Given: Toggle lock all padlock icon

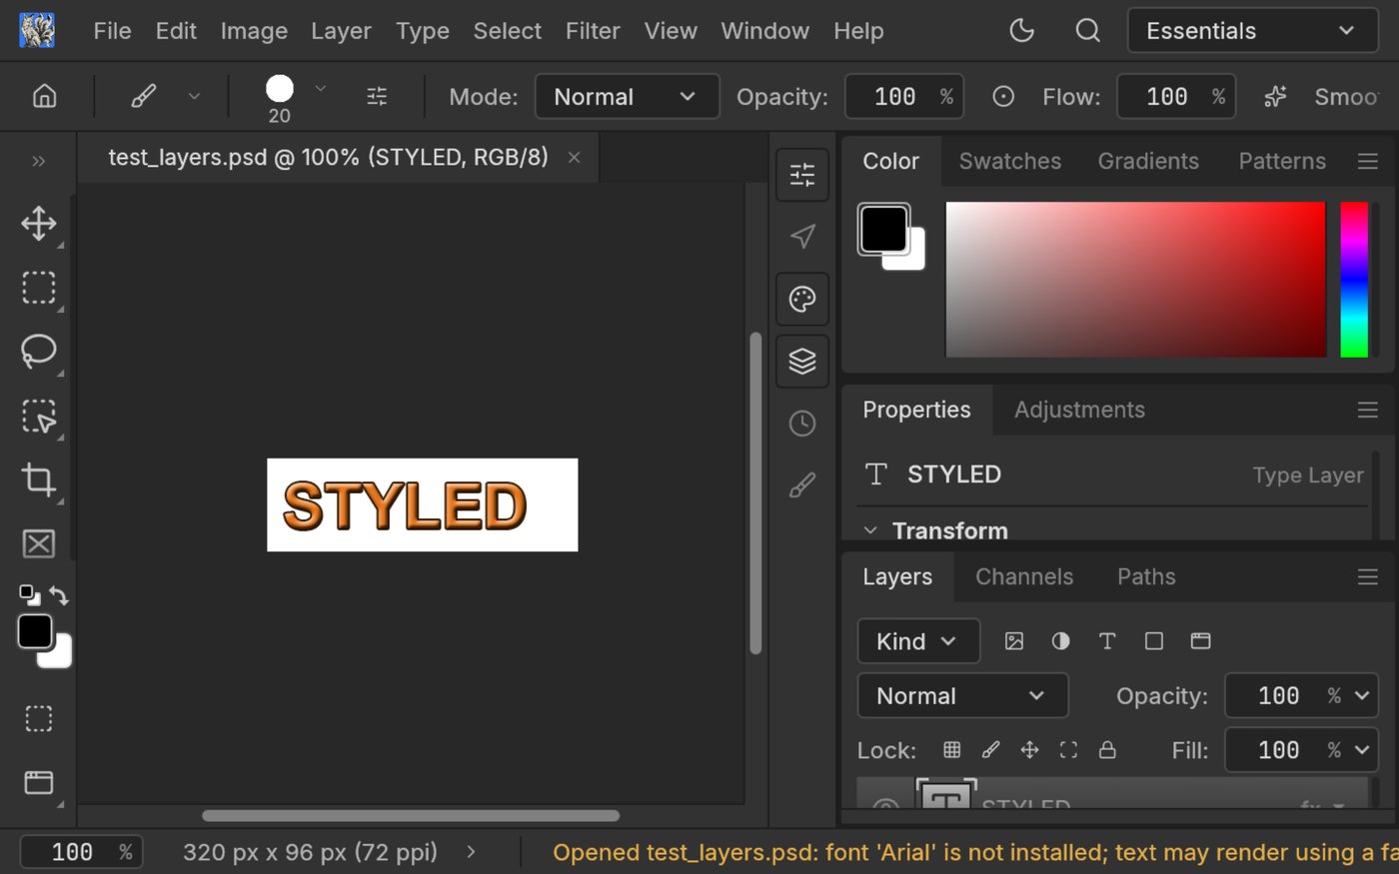Looking at the screenshot, I should coord(1107,749).
